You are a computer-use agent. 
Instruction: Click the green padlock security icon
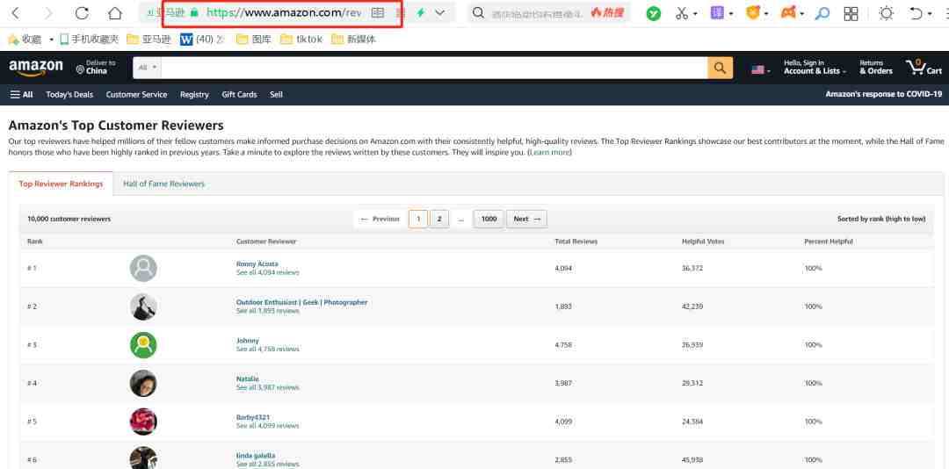click(x=193, y=12)
